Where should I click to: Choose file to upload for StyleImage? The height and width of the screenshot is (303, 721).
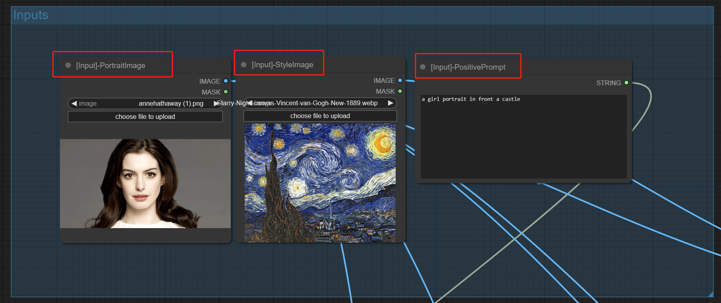pyautogui.click(x=320, y=116)
